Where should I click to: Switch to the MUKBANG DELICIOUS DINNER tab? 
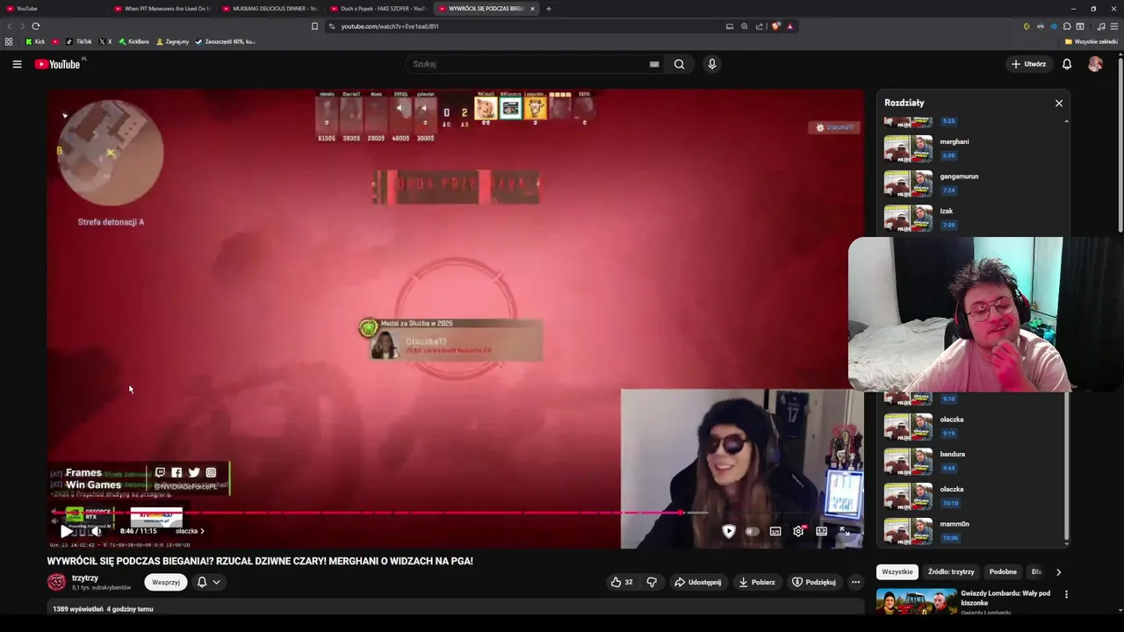pos(270,9)
